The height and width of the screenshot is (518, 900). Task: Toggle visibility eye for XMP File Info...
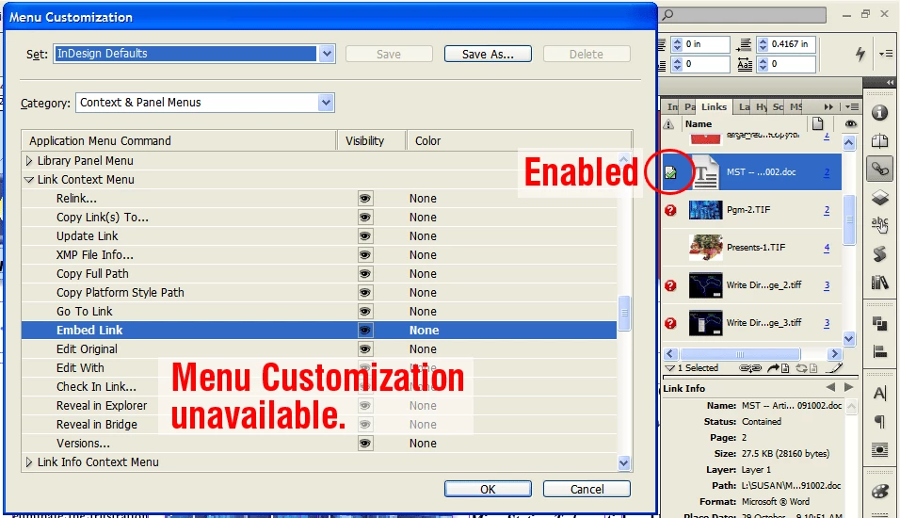pos(365,255)
